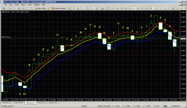Open the View menu
The image size is (187, 108).
click(x=11, y=5)
